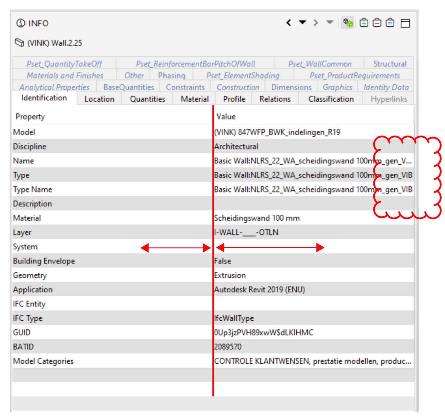The height and width of the screenshot is (416, 445).
Task: Select Building Envelope value False
Action: click(222, 261)
